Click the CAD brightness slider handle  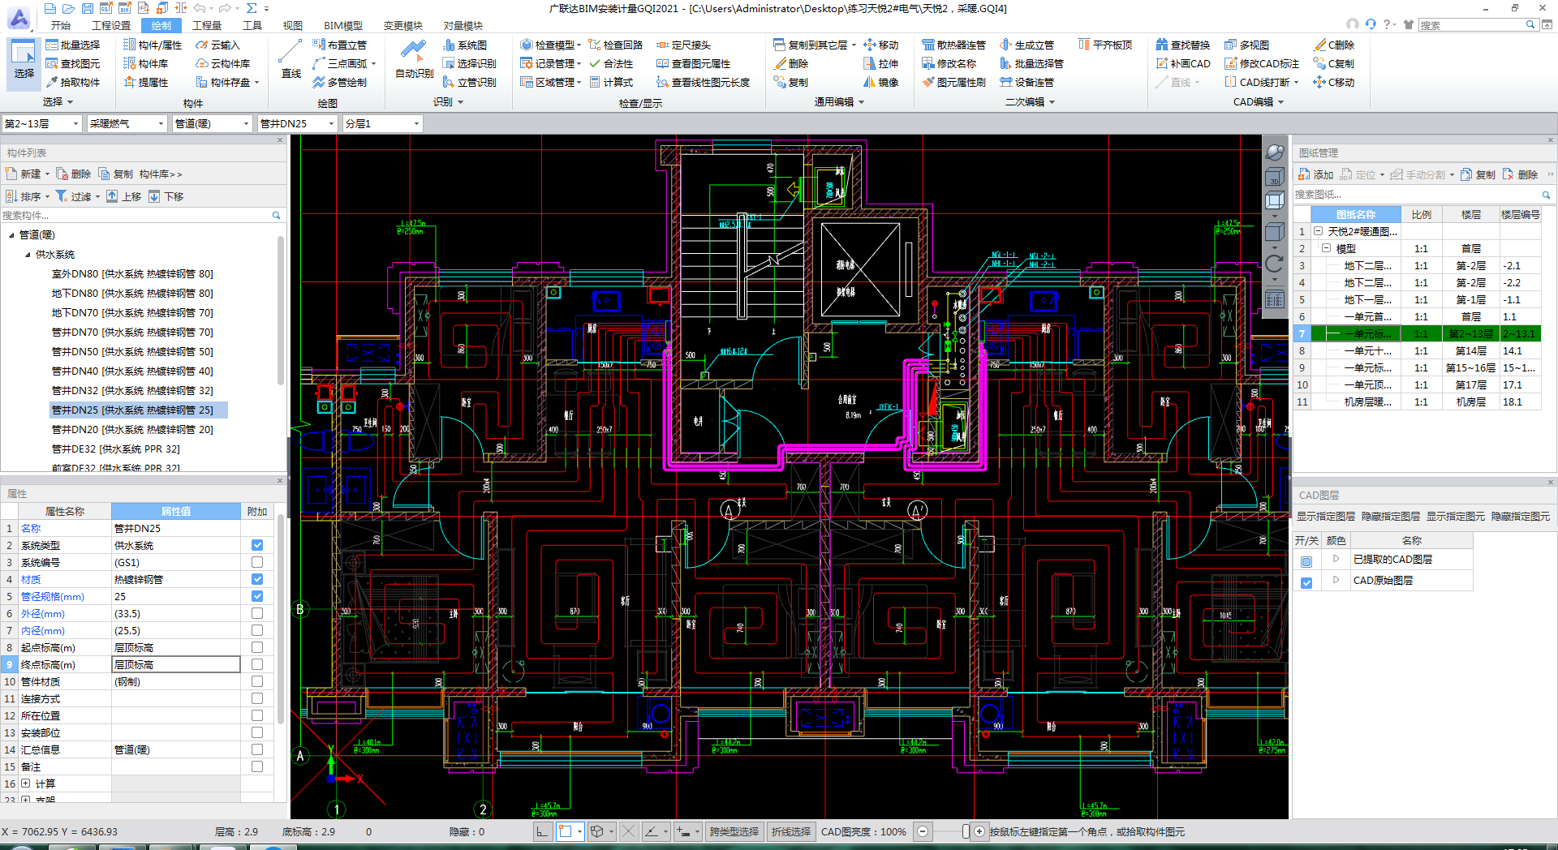(966, 832)
